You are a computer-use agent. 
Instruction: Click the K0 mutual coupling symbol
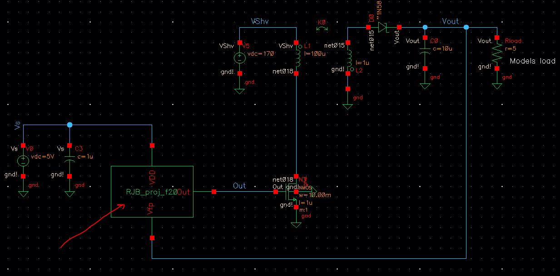pos(322,29)
